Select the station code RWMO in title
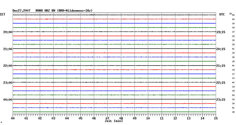The image size is (236, 125). 39,11
